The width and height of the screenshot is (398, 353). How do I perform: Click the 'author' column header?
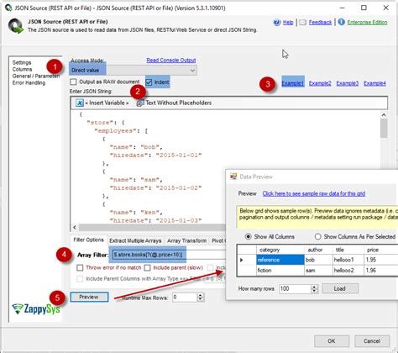[x=318, y=250]
